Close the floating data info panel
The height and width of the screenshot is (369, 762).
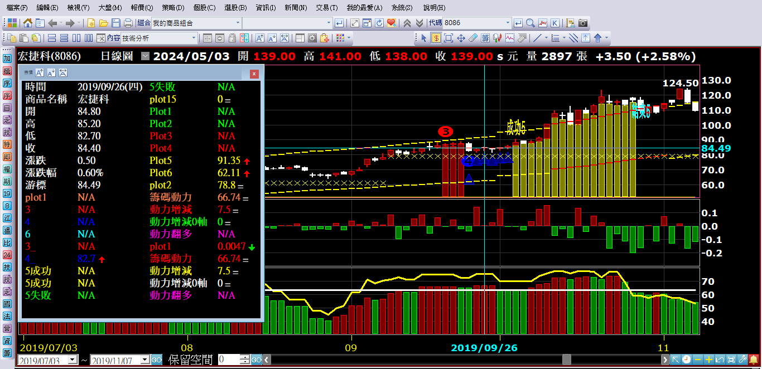pyautogui.click(x=254, y=74)
